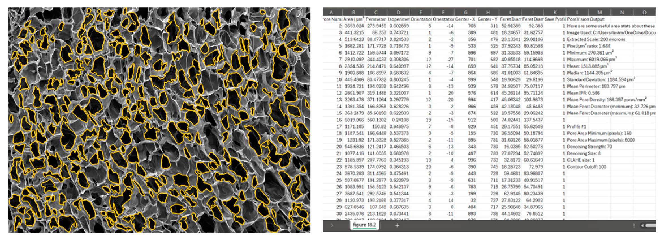
Task: Click the horizontal scrollbar left arrow
Action: point(643,225)
